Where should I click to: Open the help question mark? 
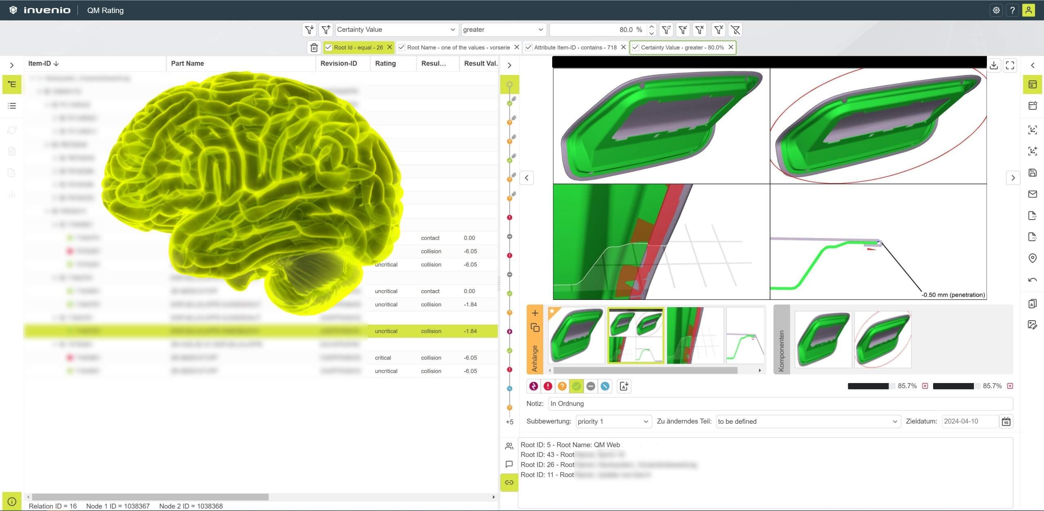pyautogui.click(x=1013, y=10)
